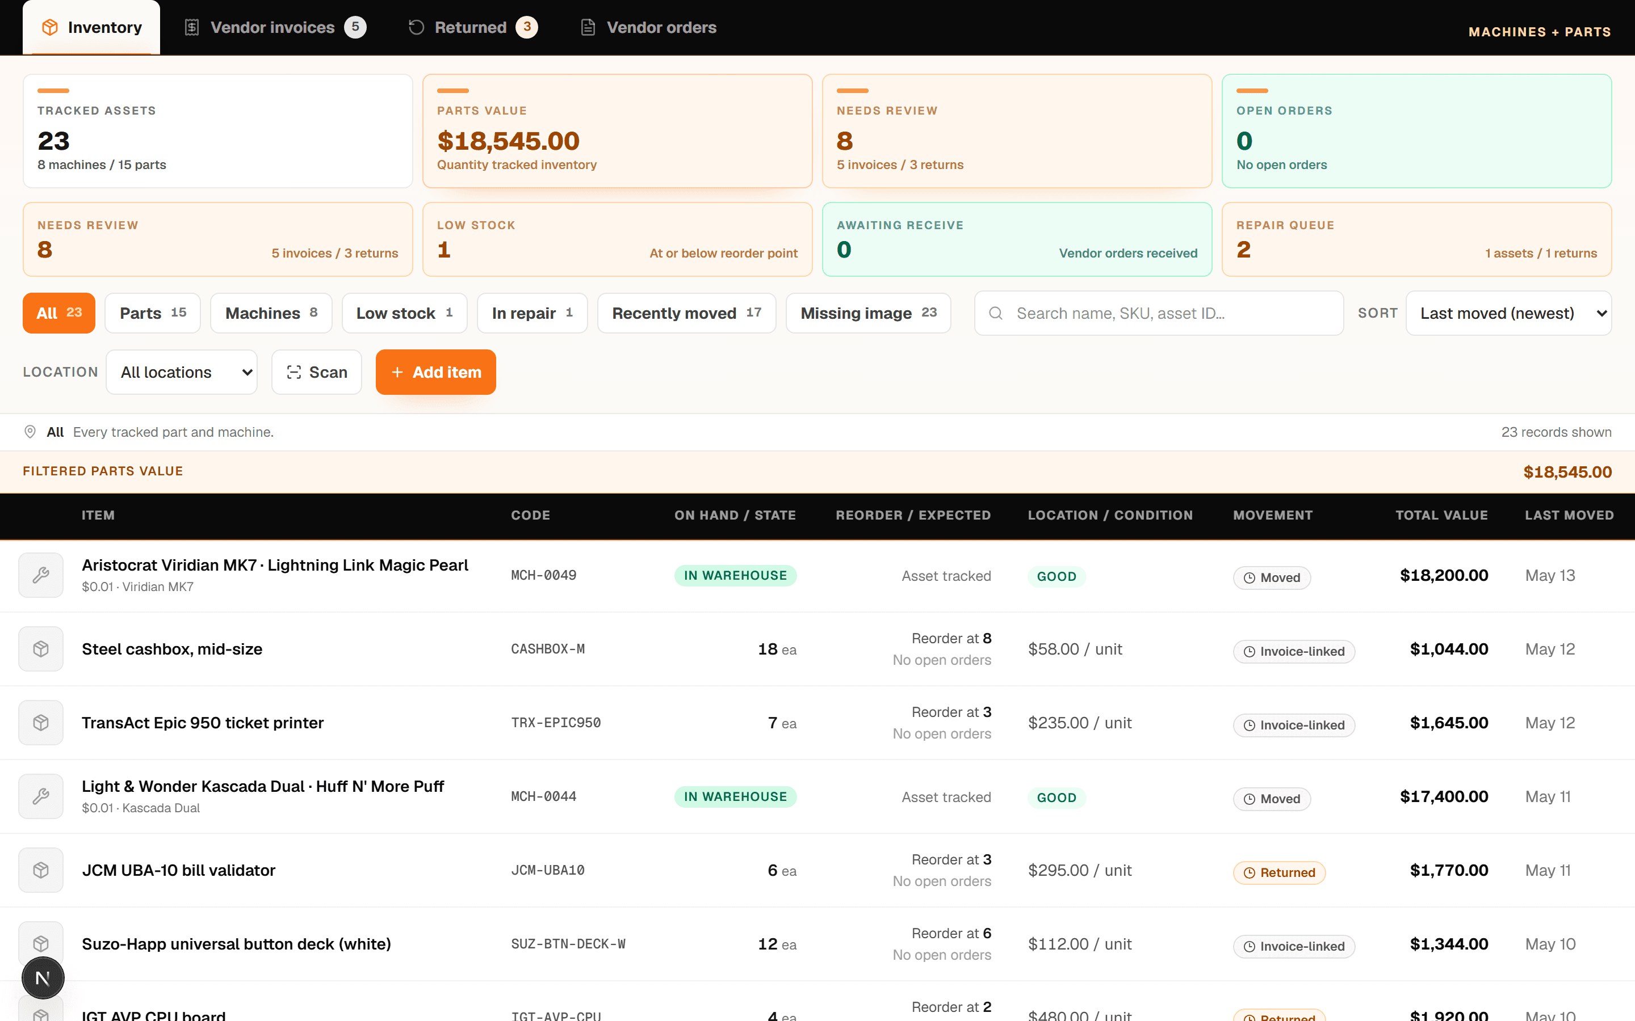Open the TransAct Epic 950 ticket printer row
This screenshot has width=1635, height=1021.
(817, 723)
